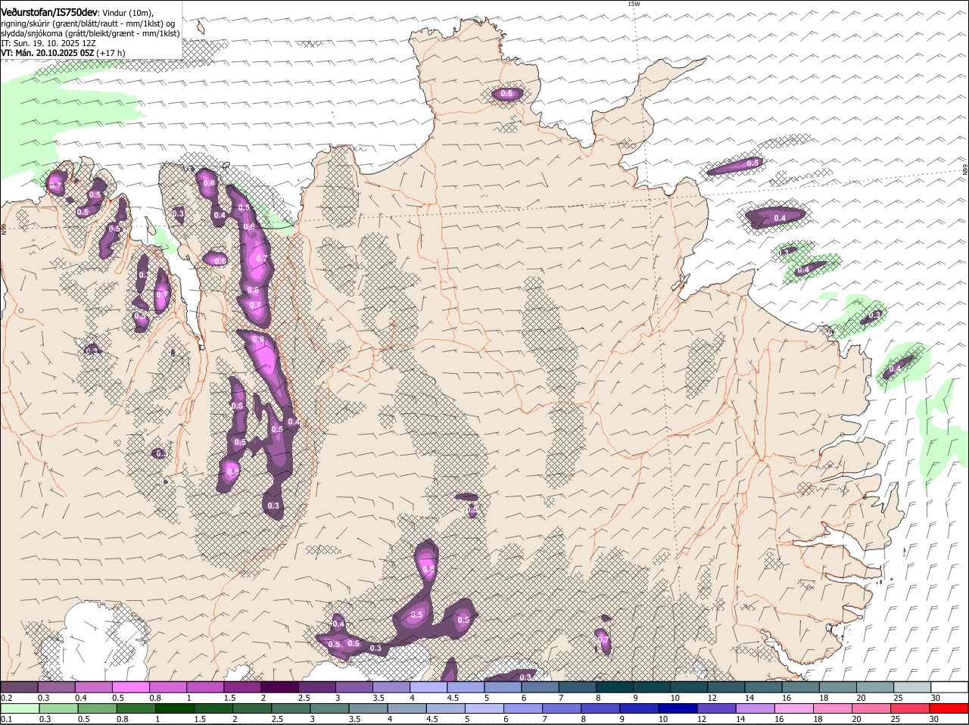
Task: Pick upper scale swatch between 3.5 and 4
Action: [x=390, y=687]
